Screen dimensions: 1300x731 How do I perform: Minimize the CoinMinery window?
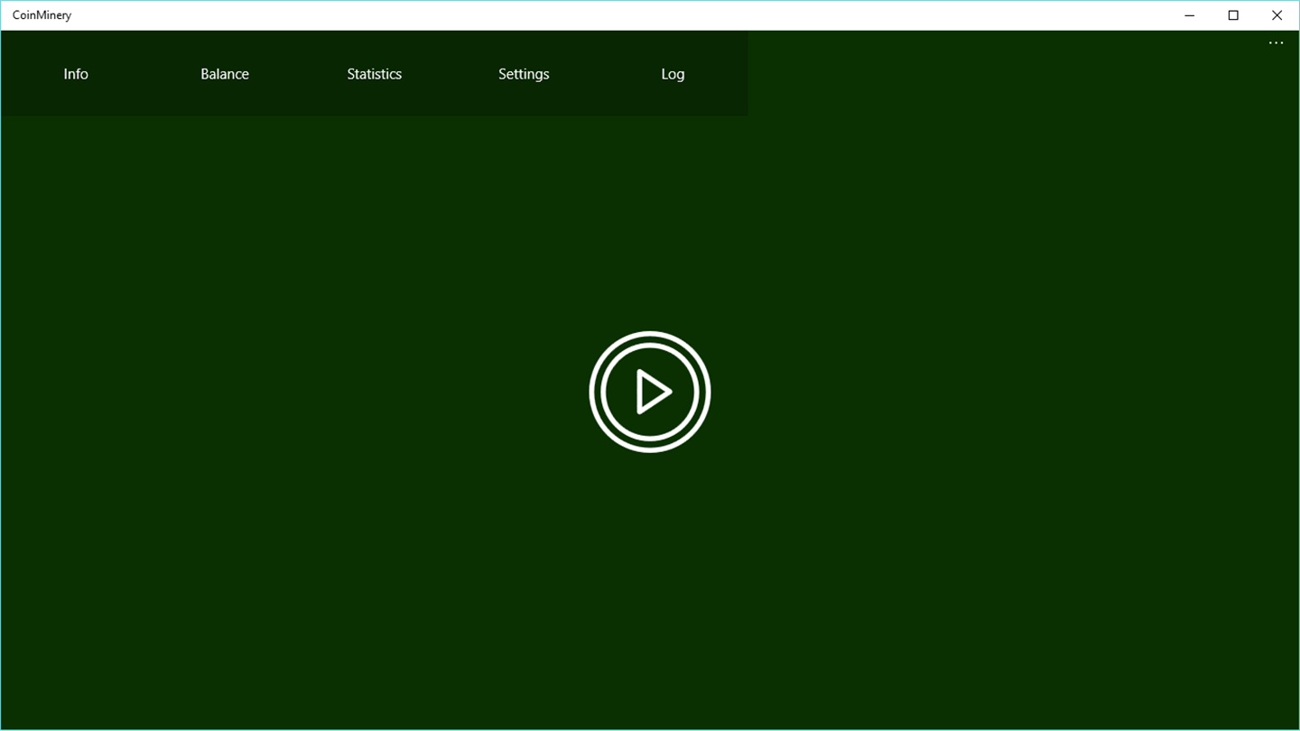click(1190, 15)
